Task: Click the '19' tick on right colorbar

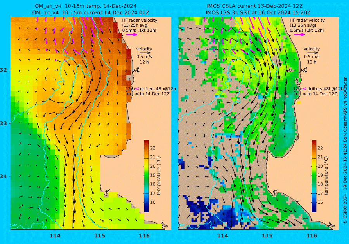Action: pyautogui.click(x=320, y=175)
